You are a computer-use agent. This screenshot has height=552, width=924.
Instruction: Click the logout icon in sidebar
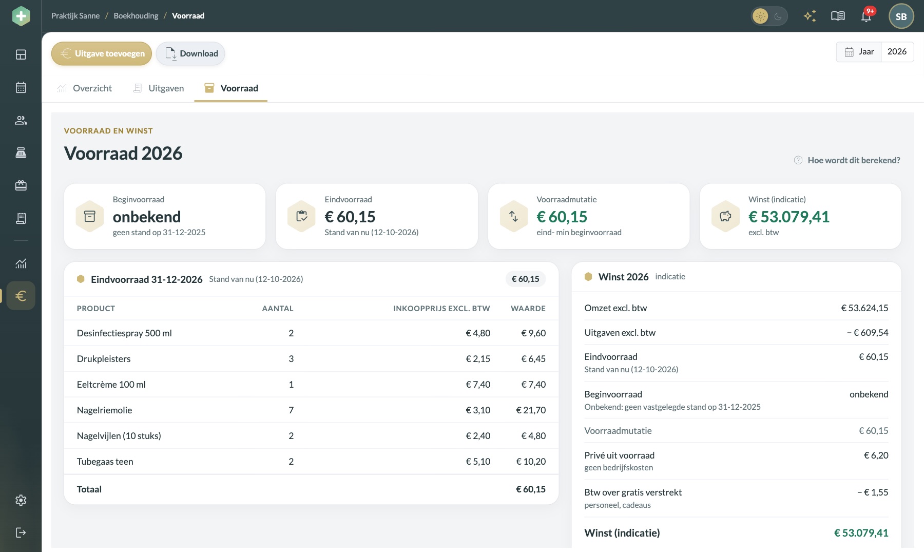point(21,532)
